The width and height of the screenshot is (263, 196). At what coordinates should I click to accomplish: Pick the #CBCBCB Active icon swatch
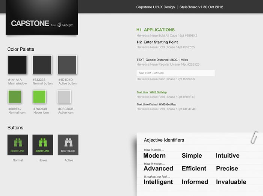click(64, 97)
